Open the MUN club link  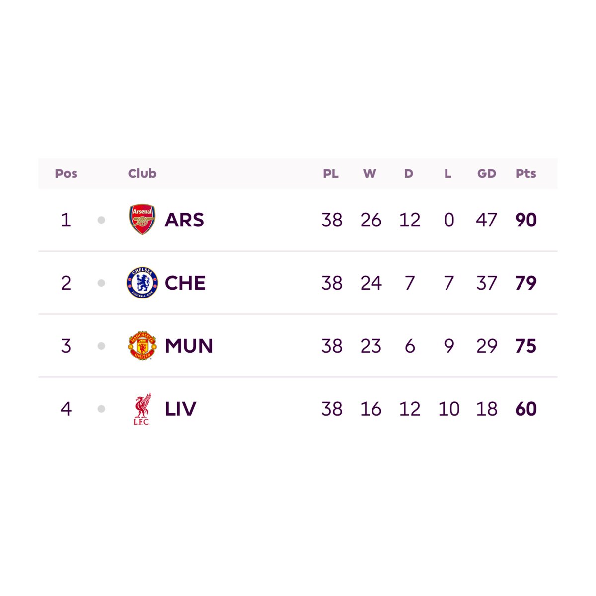pos(189,346)
